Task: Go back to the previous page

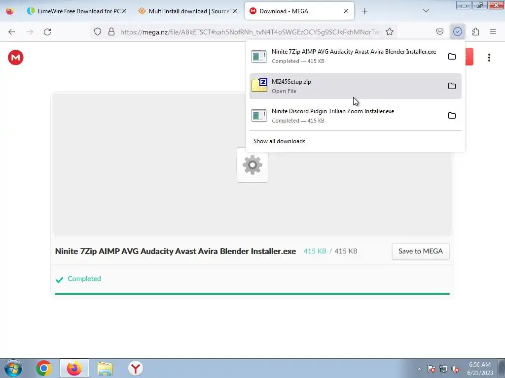Action: 12,31
